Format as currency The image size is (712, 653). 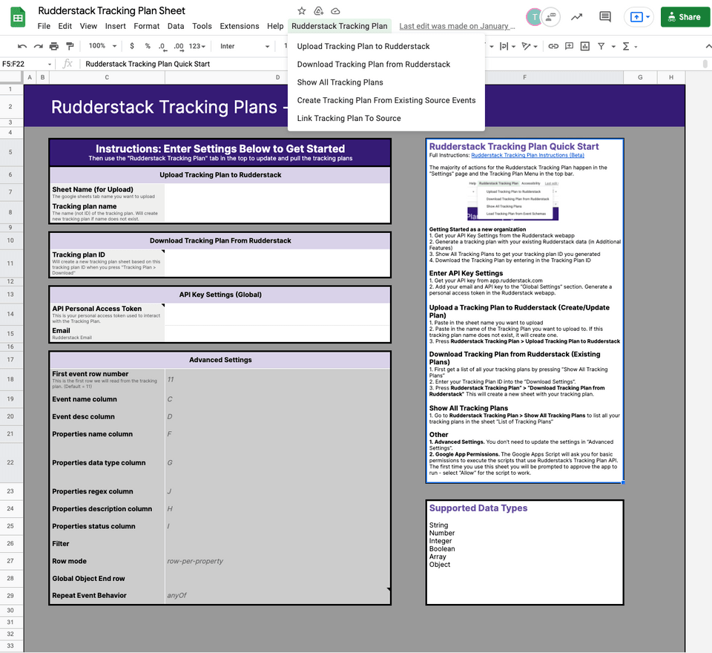coord(132,46)
